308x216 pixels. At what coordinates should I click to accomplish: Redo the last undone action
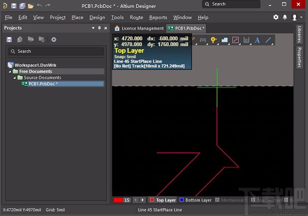pos(48,6)
